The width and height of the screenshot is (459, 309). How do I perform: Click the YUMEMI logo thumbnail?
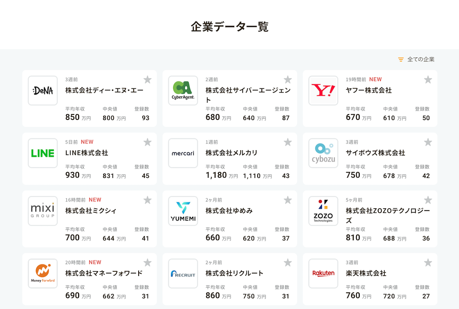tap(183, 211)
